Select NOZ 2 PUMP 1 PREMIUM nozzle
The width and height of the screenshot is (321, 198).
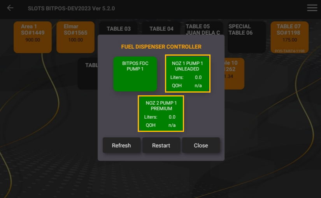161,114
